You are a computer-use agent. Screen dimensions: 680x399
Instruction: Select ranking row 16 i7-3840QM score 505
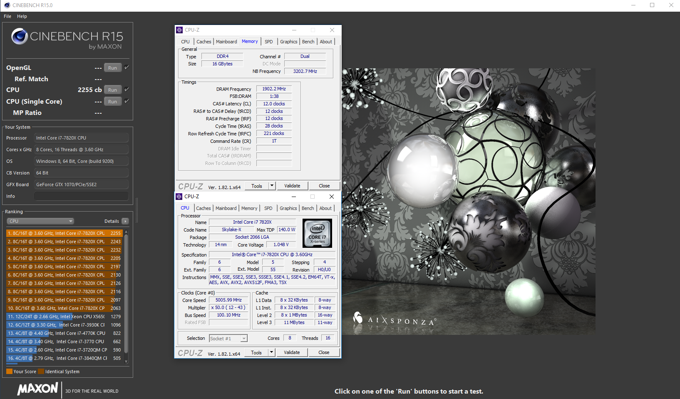[x=64, y=358]
